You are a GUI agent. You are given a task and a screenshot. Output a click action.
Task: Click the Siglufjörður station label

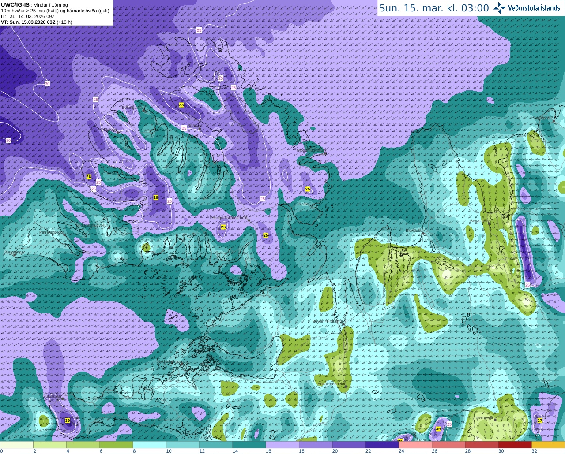[x=543, y=118]
